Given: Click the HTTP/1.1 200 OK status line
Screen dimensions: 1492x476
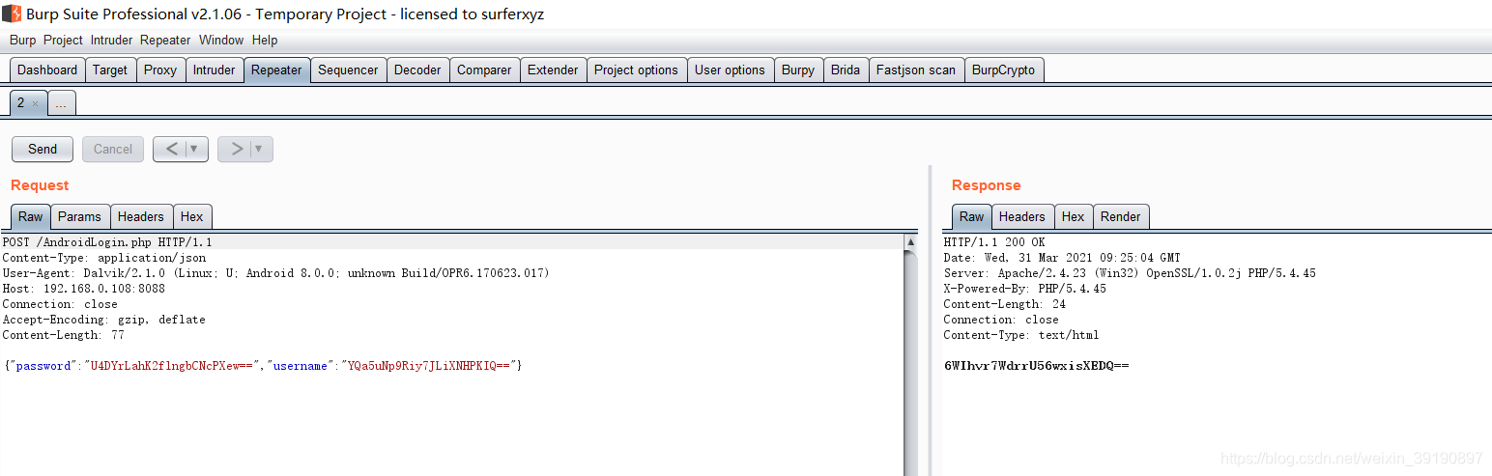Looking at the screenshot, I should point(994,242).
